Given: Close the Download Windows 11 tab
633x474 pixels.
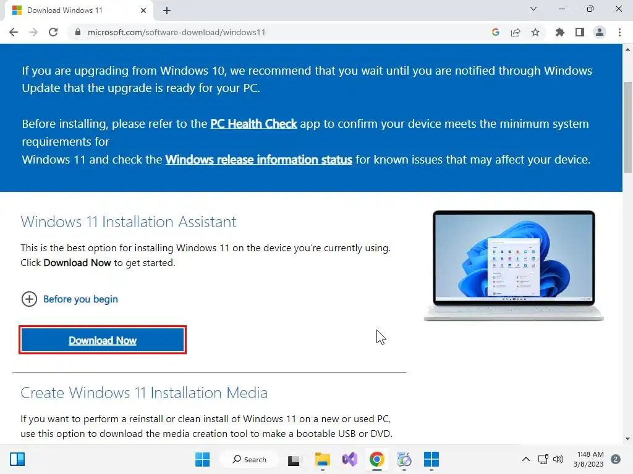Looking at the screenshot, I should click(143, 10).
